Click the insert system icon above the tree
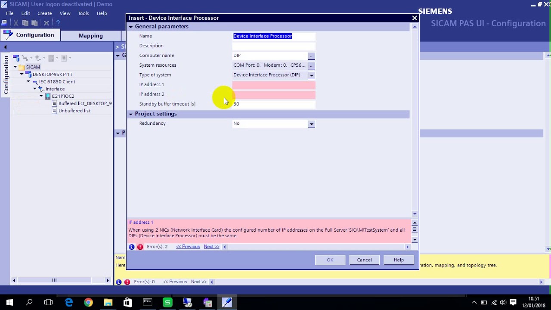Image resolution: width=551 pixels, height=310 pixels. pyautogui.click(x=16, y=58)
